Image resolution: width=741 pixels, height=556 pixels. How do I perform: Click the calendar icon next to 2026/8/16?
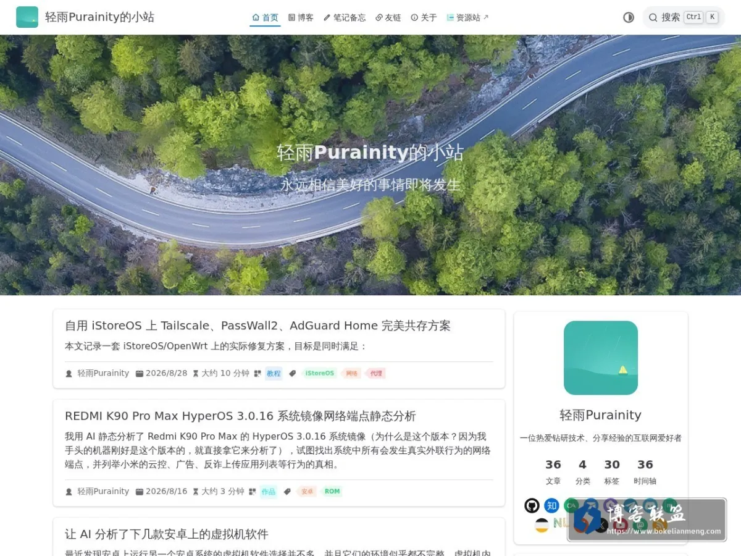(140, 492)
